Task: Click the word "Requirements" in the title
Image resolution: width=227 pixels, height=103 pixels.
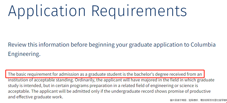Action: click(139, 11)
